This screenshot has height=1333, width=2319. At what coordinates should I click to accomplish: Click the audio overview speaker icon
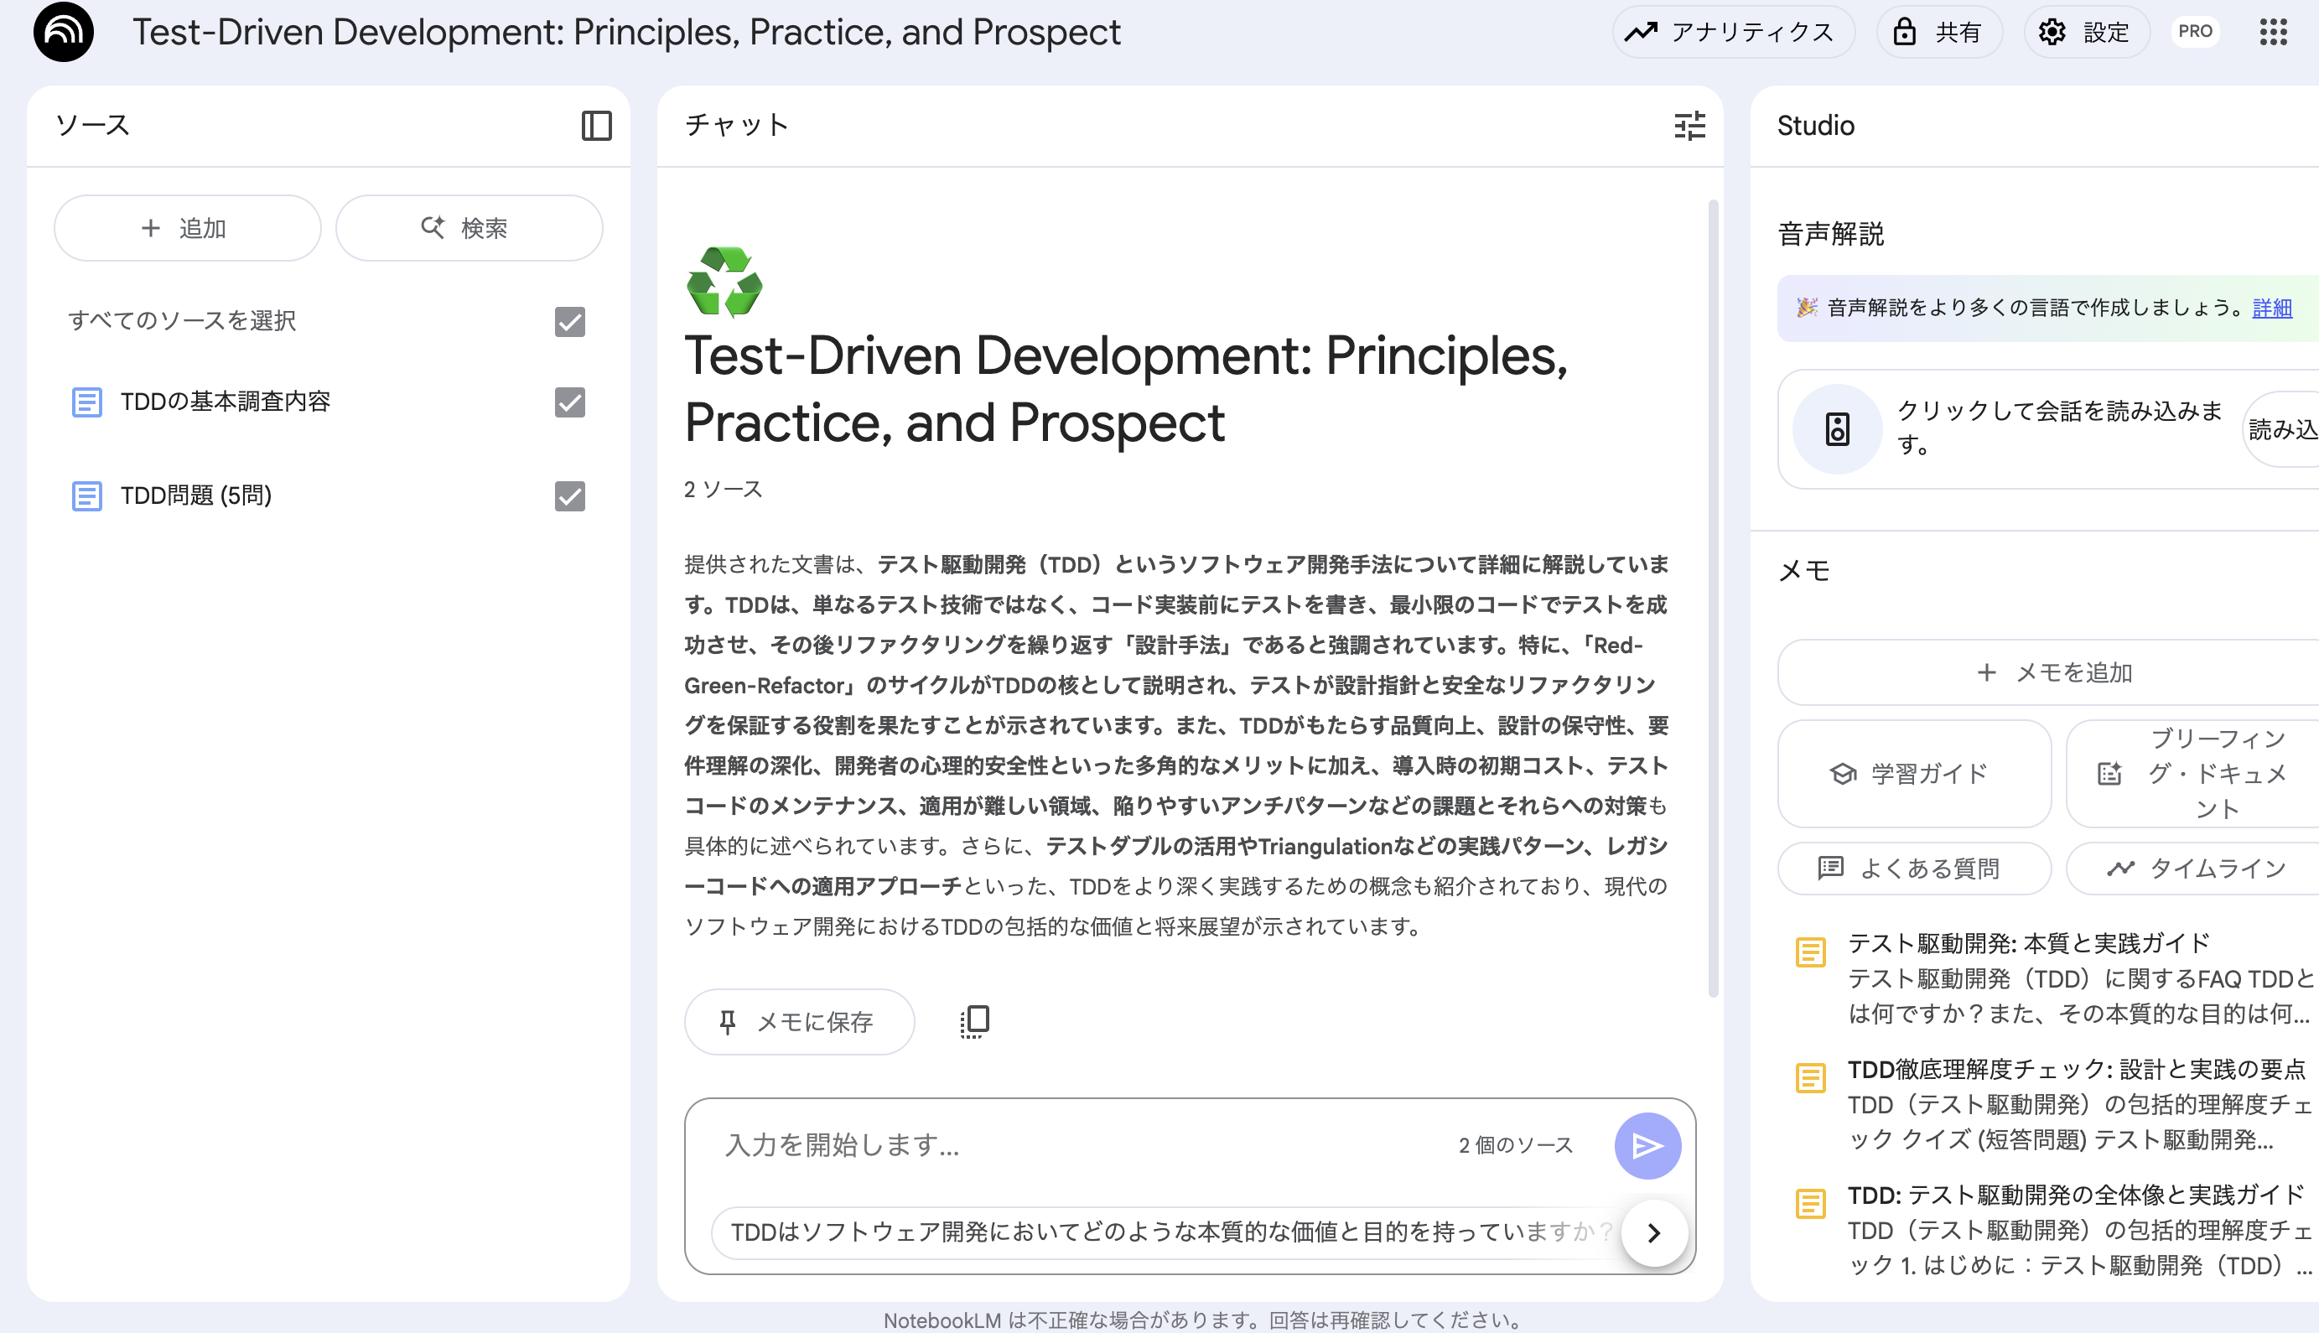click(x=1837, y=428)
